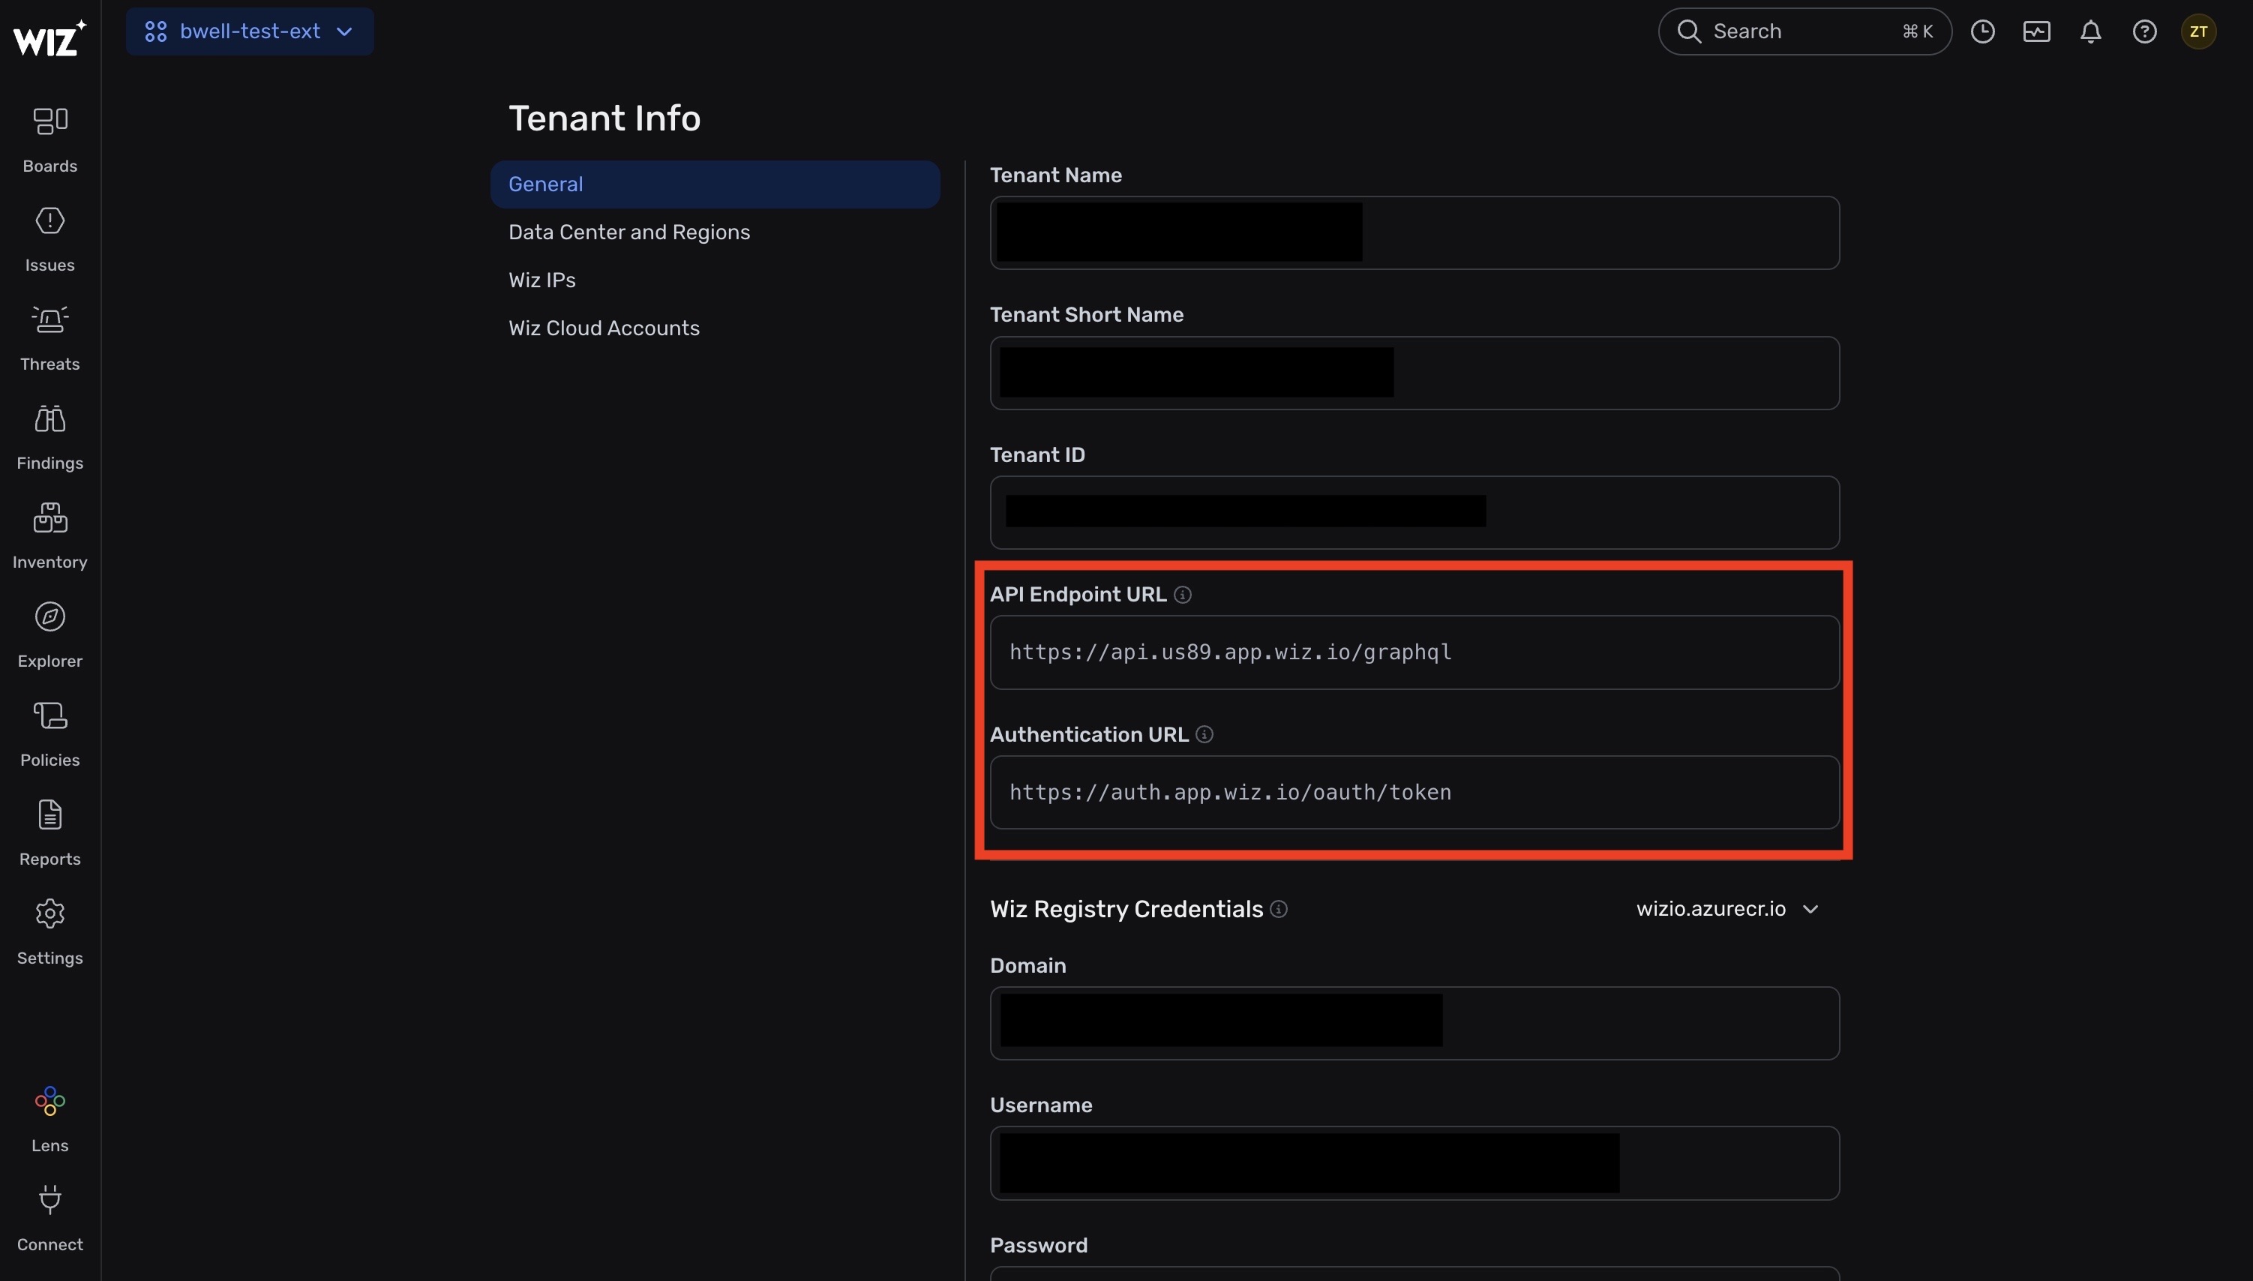Open the Inventory section
The height and width of the screenshot is (1281, 2253).
tap(50, 535)
